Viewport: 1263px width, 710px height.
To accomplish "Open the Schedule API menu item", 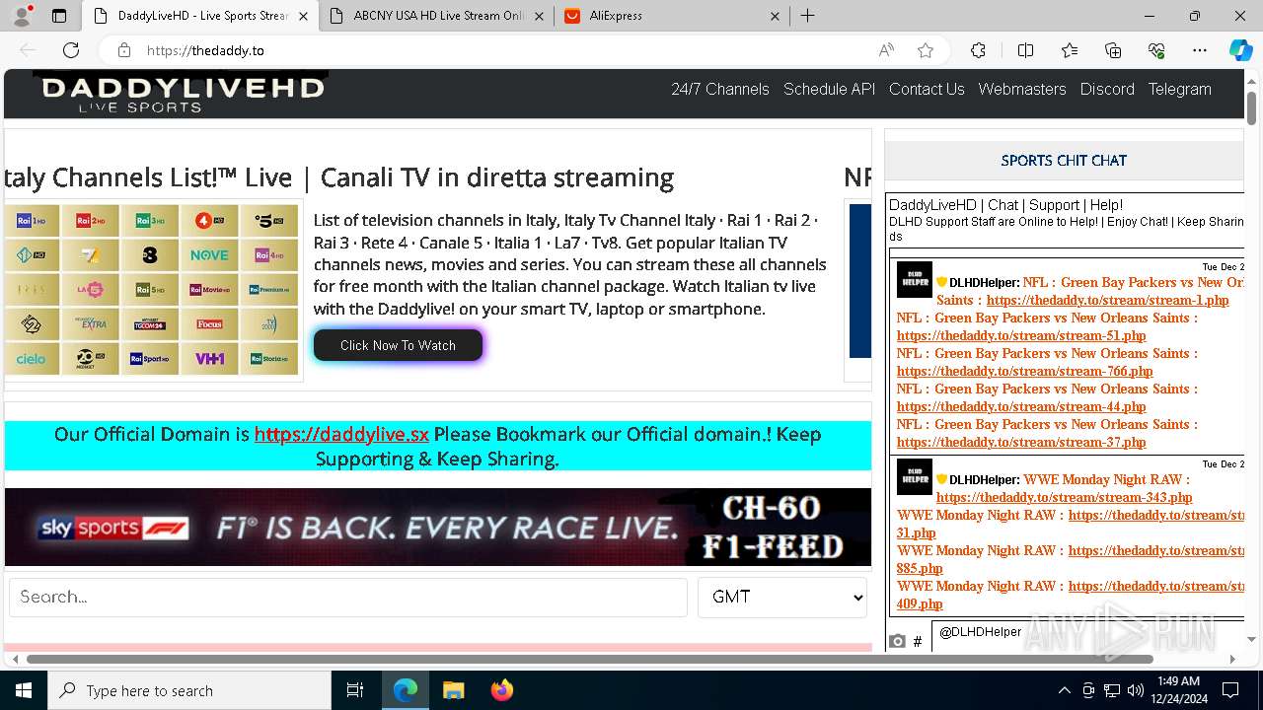I will [x=829, y=89].
